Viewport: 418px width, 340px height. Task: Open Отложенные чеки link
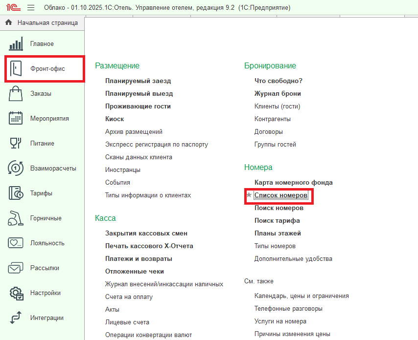click(135, 271)
